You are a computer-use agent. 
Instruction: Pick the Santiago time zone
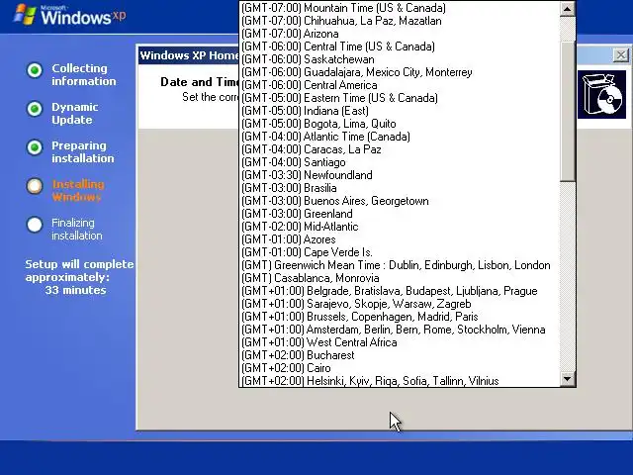click(x=400, y=162)
